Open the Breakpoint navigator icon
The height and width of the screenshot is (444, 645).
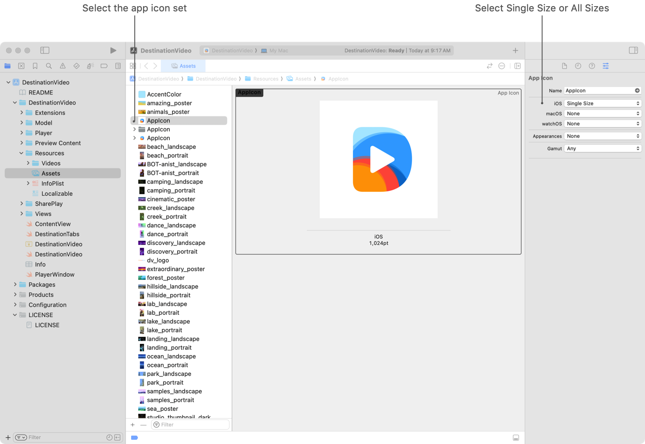[104, 66]
